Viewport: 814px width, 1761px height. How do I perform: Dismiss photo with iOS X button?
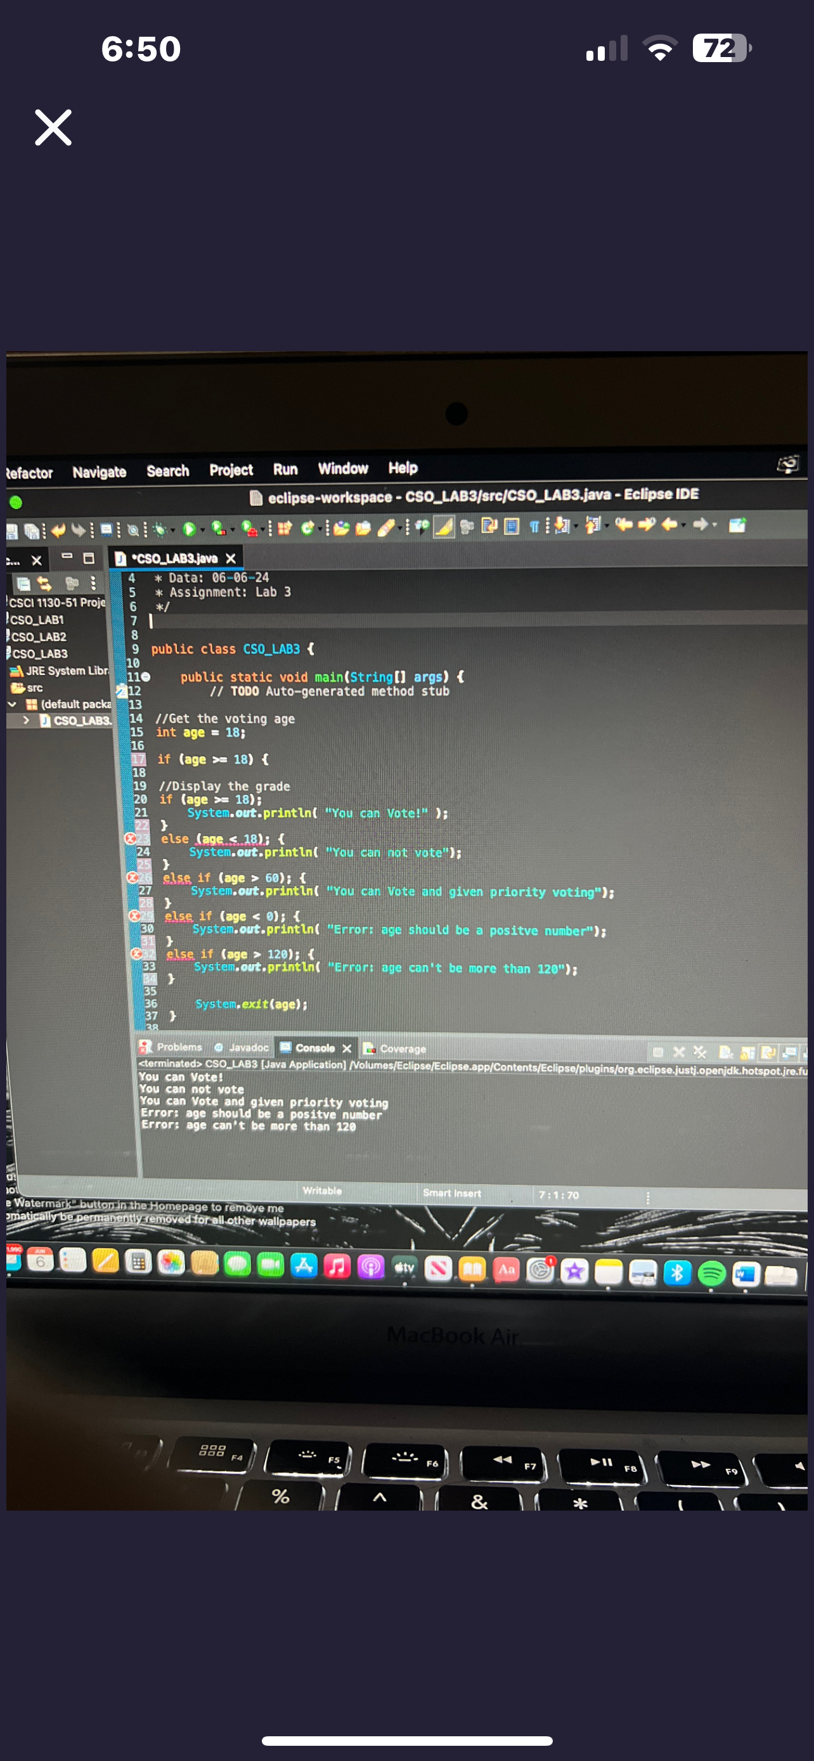(53, 127)
